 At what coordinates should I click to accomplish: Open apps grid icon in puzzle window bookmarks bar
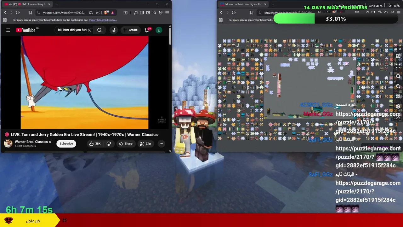coord(221,20)
